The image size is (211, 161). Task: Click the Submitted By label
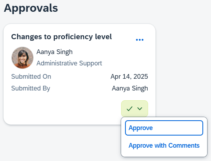31,88
